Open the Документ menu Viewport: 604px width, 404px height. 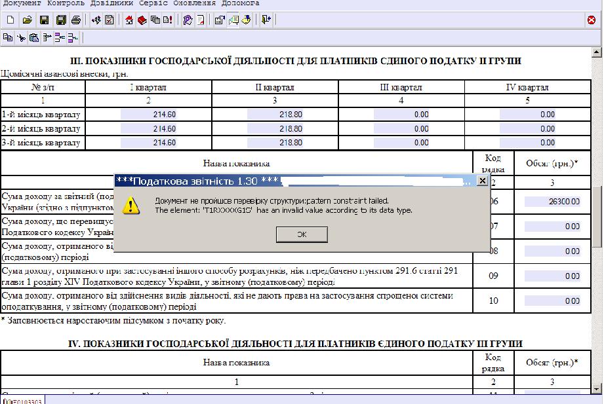pos(22,3)
